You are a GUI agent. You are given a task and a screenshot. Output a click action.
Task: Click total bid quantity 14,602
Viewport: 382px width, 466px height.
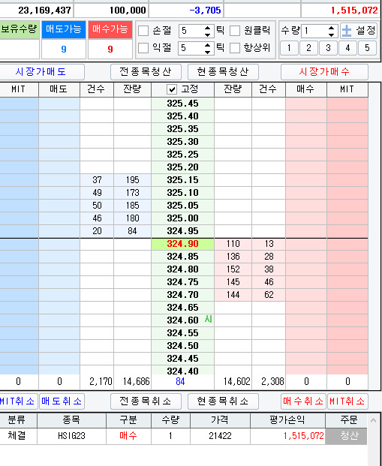coord(237,382)
